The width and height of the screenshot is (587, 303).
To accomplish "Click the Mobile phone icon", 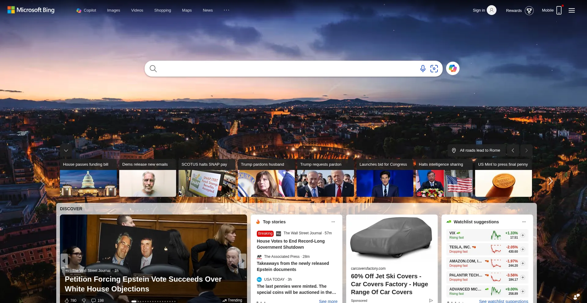I will click(x=559, y=10).
